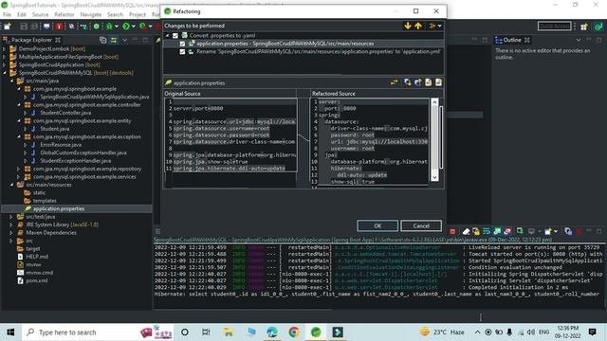
Task: Select Student.java in Package Explorer
Action: coord(55,129)
